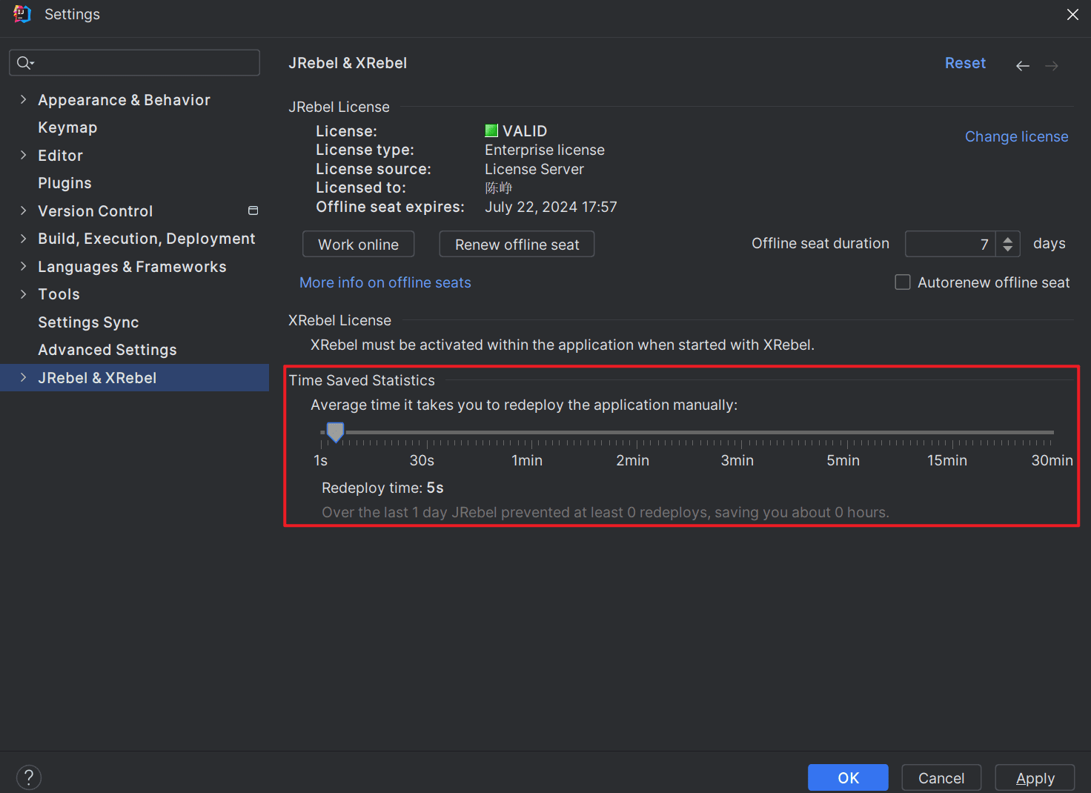Open More info on offline seats link
This screenshot has width=1091, height=793.
385,282
